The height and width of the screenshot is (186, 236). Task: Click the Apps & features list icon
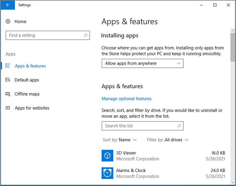(x=8, y=66)
